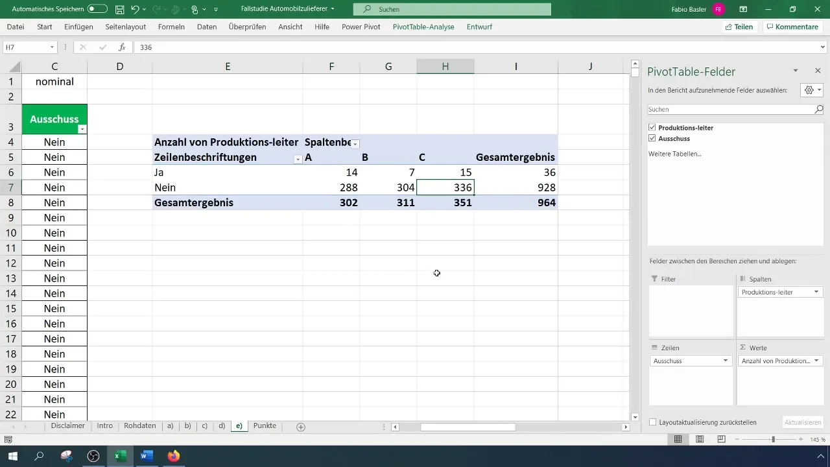Click the field search magnifier icon
This screenshot has width=830, height=467.
(819, 110)
